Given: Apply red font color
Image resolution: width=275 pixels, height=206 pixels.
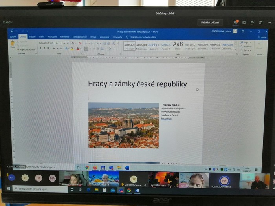Looking at the screenshot, I should pos(78,49).
